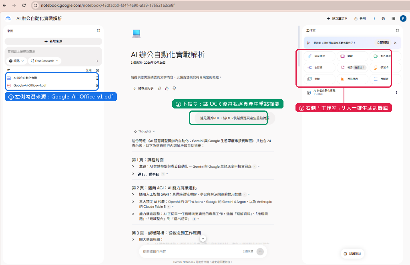This screenshot has width=410, height=265.
Task: Open the site information icon in the address bar
Action: tap(36, 5)
